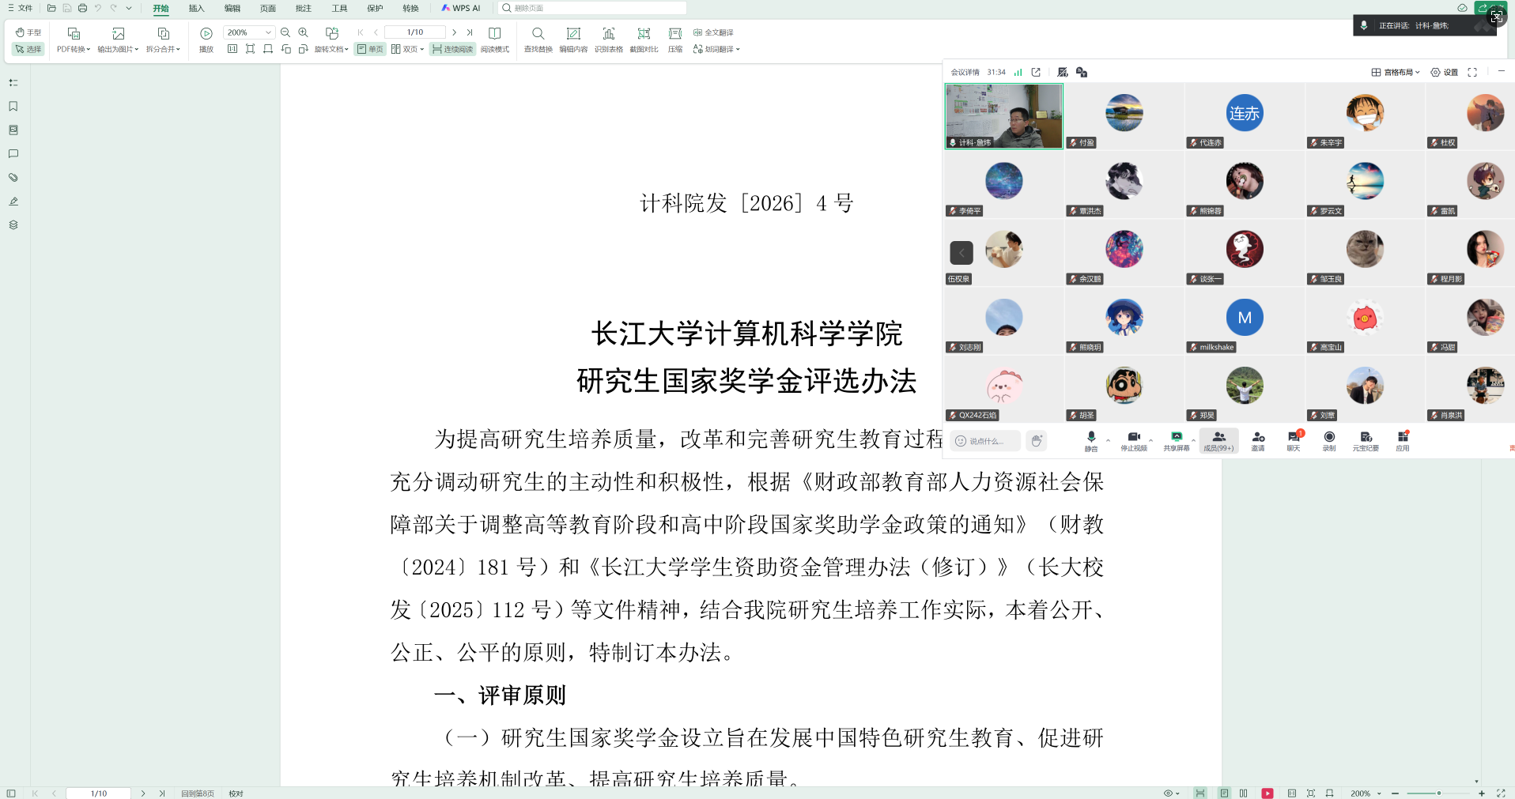
Task: Open the 邀请 invite icon
Action: click(1257, 437)
